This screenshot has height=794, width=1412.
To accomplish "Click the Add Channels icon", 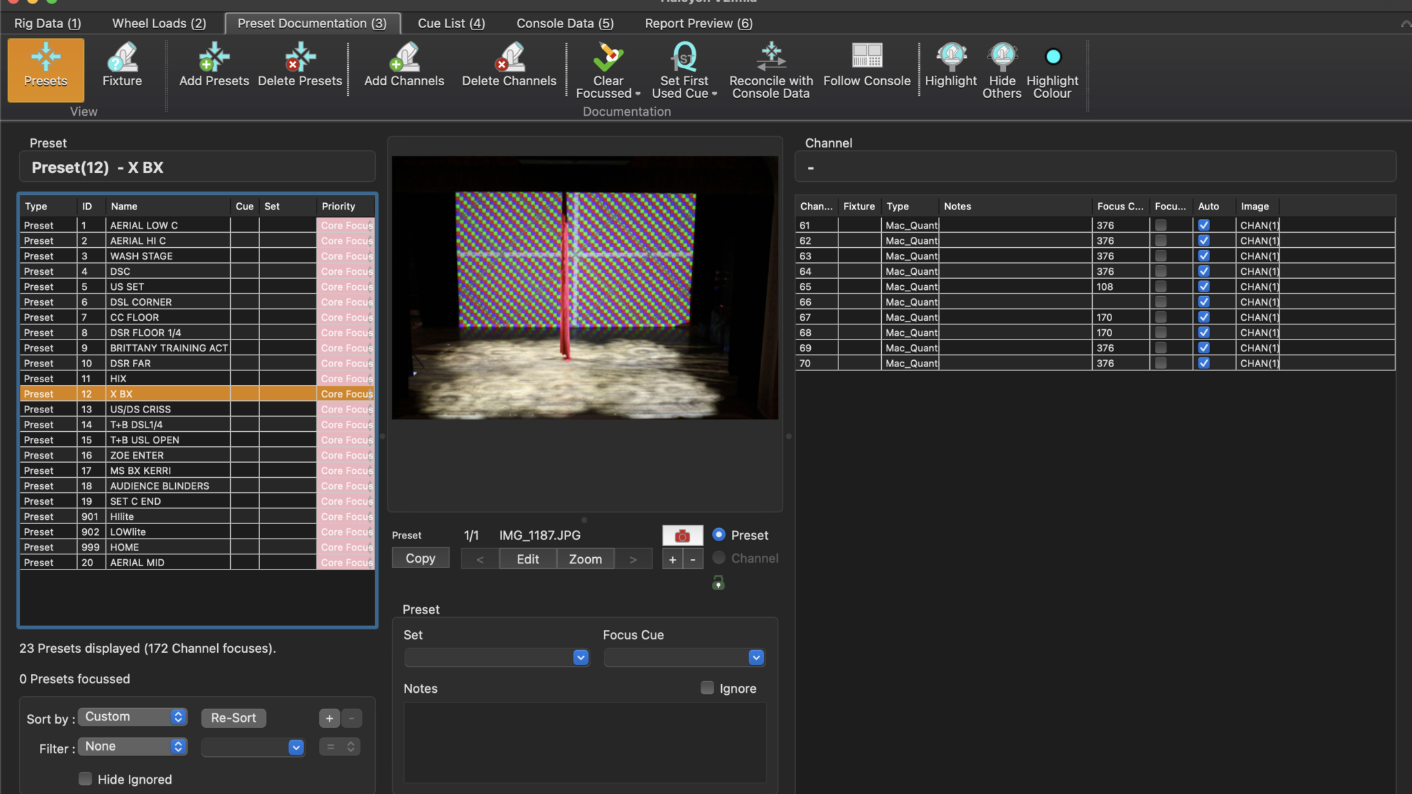I will click(404, 57).
